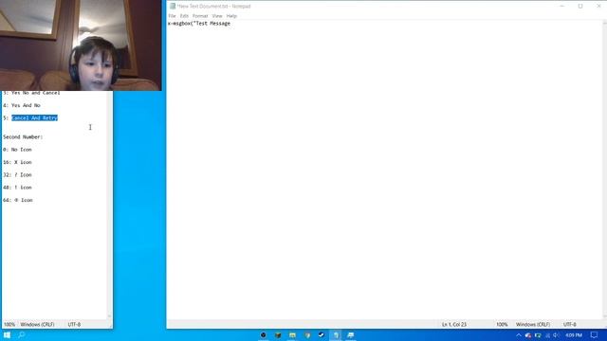Image resolution: width=607 pixels, height=341 pixels.
Task: Click 'Ln 1, Col 23' in status bar
Action: 454,325
